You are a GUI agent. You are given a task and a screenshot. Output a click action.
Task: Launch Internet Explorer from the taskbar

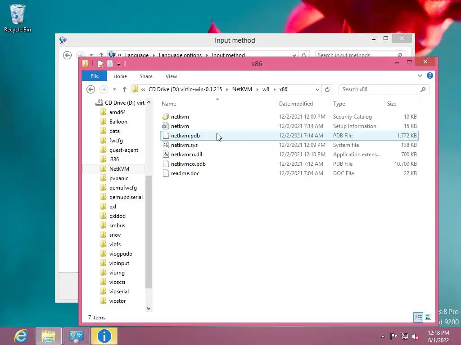[21, 336]
